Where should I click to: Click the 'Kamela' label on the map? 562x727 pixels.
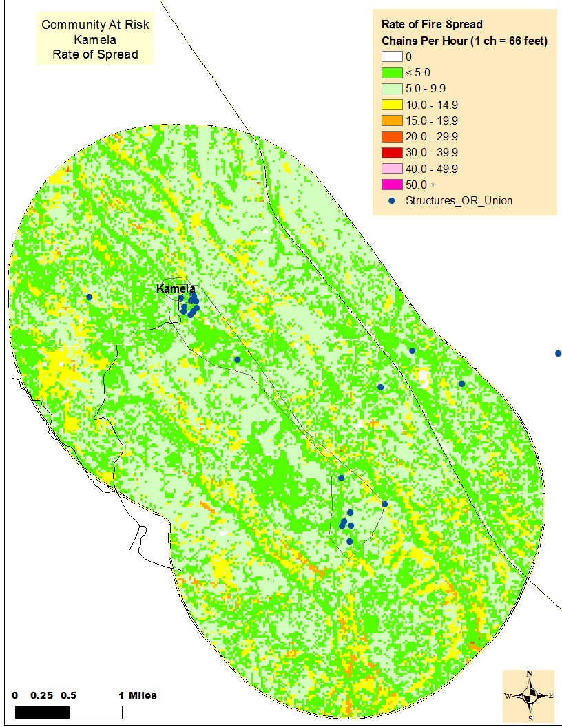pyautogui.click(x=176, y=289)
